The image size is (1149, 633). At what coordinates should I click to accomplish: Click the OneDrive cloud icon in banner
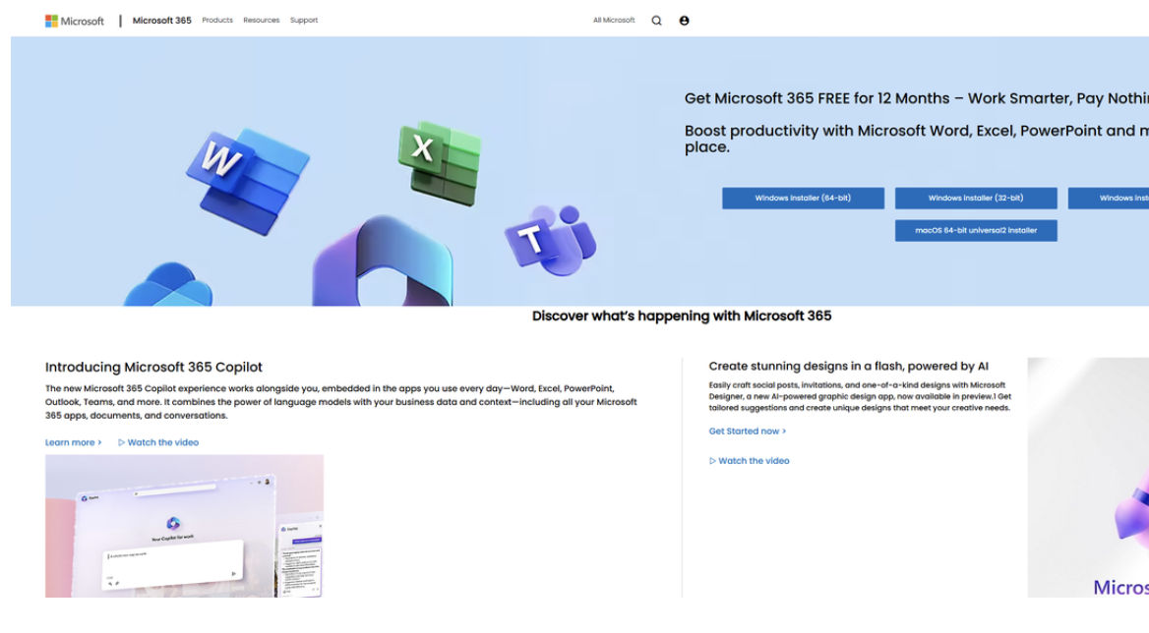(x=168, y=285)
